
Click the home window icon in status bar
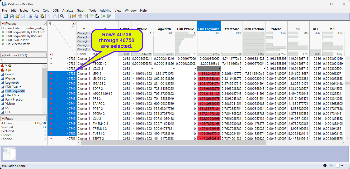[x=331, y=166]
